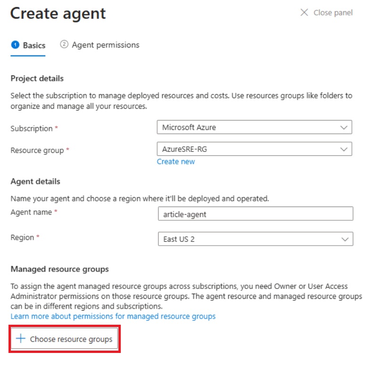Switch to the Basics tab
Screen dimensions: 368x376
click(34, 45)
